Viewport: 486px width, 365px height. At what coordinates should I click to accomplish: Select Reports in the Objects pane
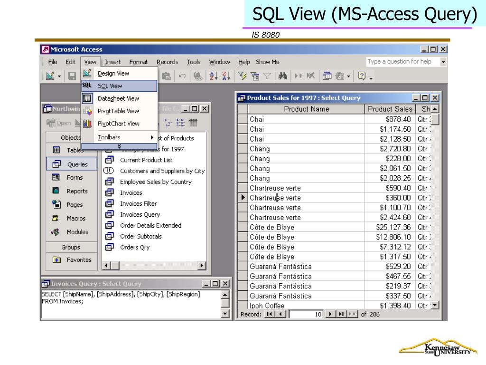[71, 191]
